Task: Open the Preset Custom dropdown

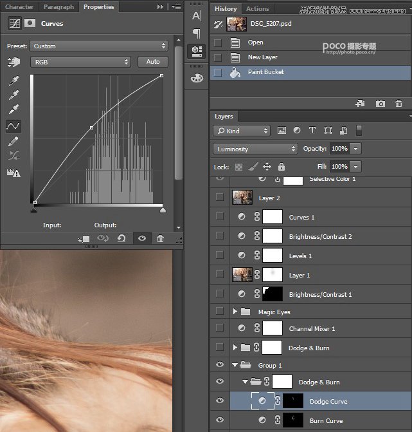Action: (x=99, y=46)
